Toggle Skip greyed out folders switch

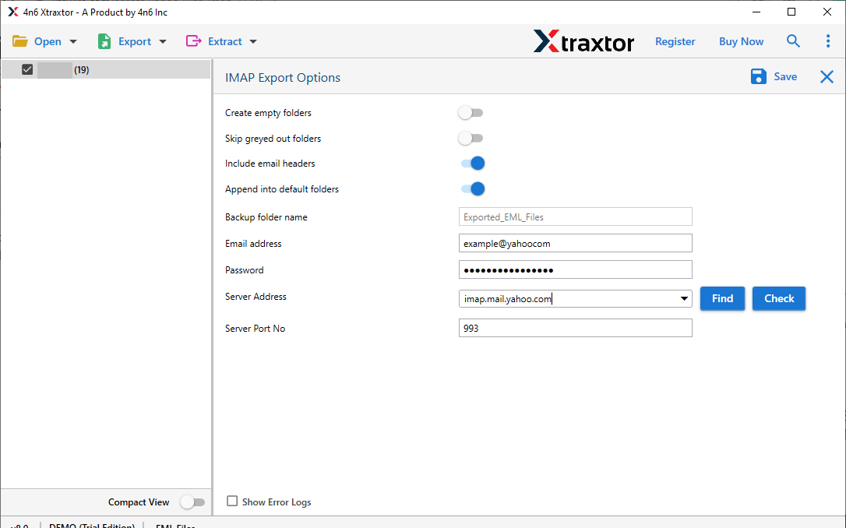tap(471, 139)
